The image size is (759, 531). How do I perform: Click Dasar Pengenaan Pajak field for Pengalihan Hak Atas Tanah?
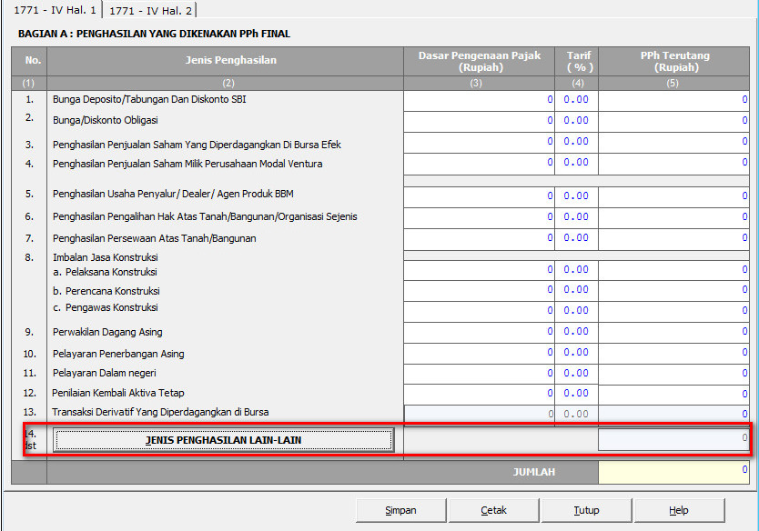tap(479, 218)
